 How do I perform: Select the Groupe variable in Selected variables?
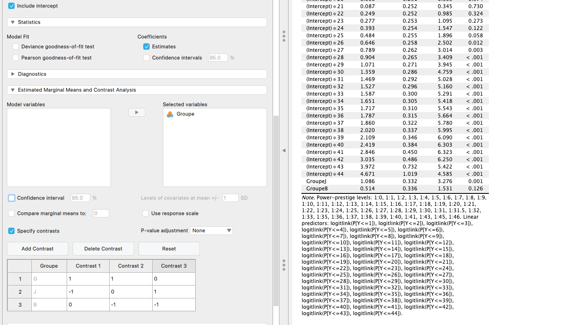(x=185, y=114)
